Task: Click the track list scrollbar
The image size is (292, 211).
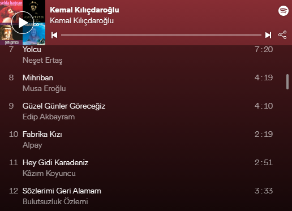Action: (287, 81)
